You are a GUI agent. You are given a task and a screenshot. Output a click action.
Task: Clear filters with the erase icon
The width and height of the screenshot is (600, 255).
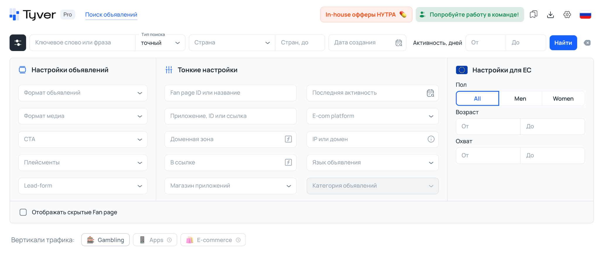tap(587, 43)
